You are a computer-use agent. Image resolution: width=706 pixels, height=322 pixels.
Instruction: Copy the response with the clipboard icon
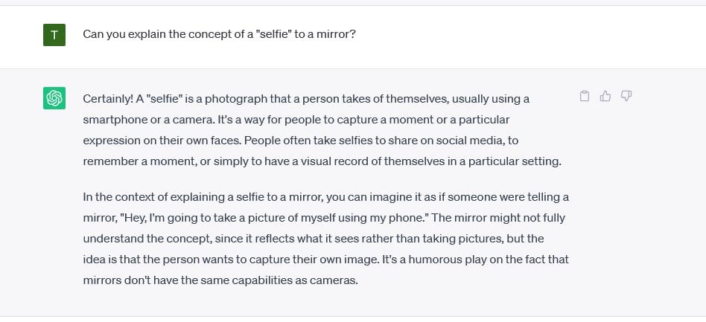click(585, 96)
